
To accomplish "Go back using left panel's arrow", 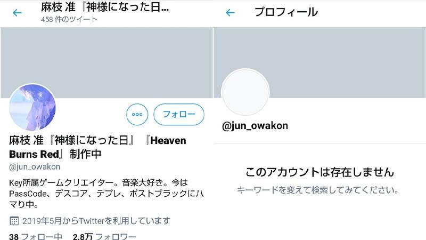I will [17, 13].
